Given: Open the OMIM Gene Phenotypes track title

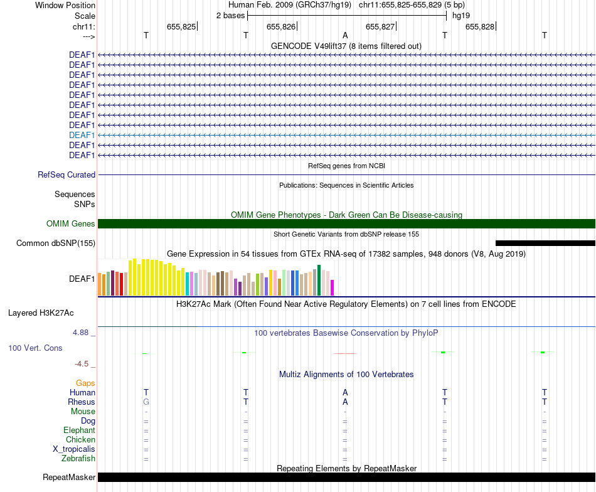Looking at the screenshot, I should click(x=346, y=215).
